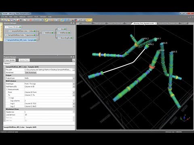Collapse the Logs group
Image resolution: width=194 pixels, height=145 pixels.
tap(9, 98)
